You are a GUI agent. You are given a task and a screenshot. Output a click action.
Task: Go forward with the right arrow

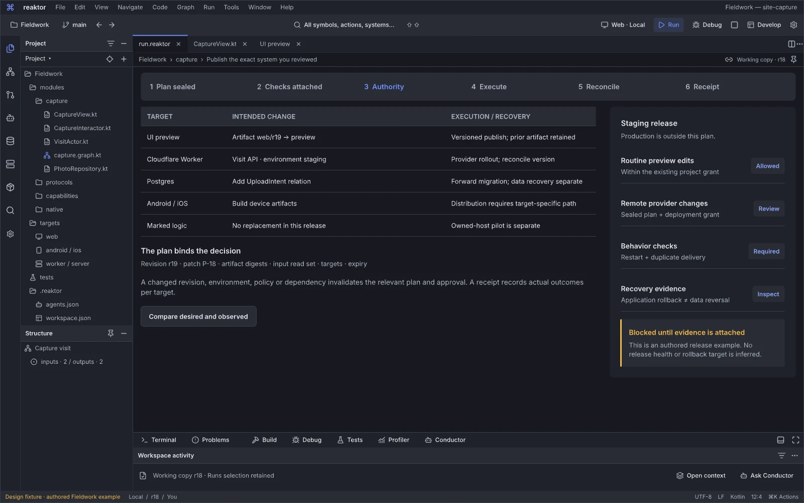[x=111, y=25]
